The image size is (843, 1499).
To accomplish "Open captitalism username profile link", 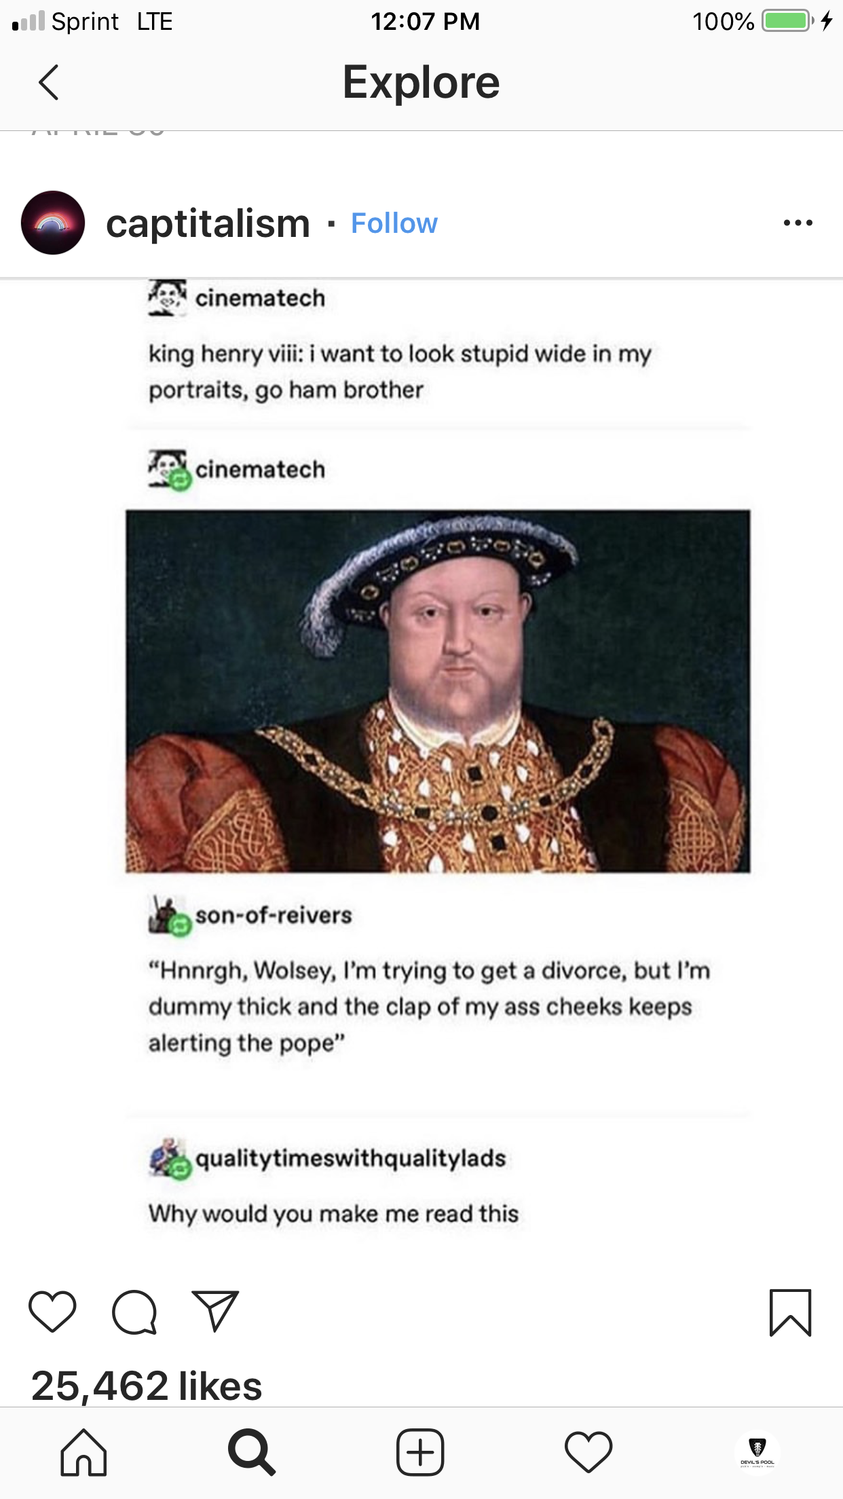I will point(208,223).
